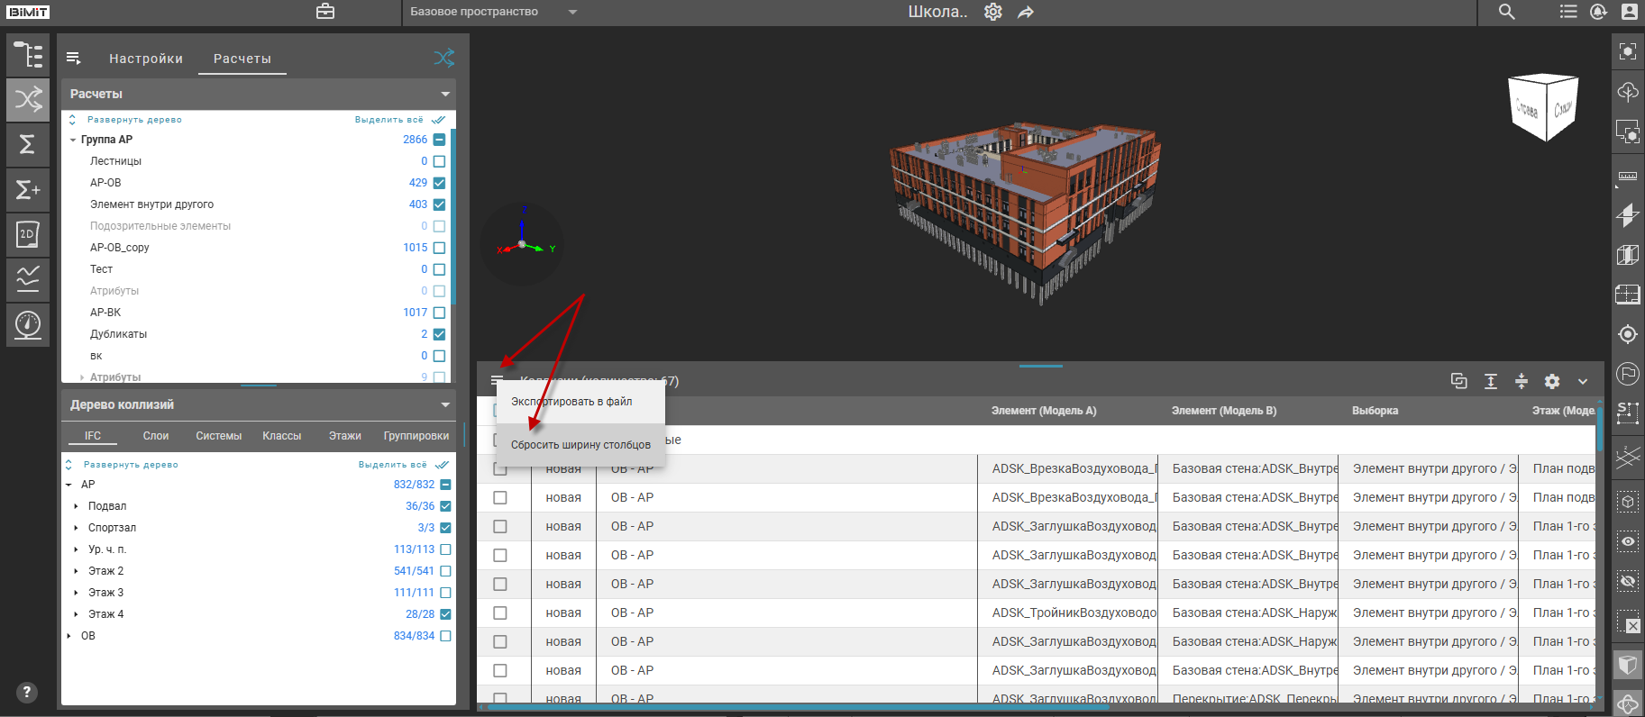Click the help question mark button
1645x717 pixels.
tap(27, 692)
